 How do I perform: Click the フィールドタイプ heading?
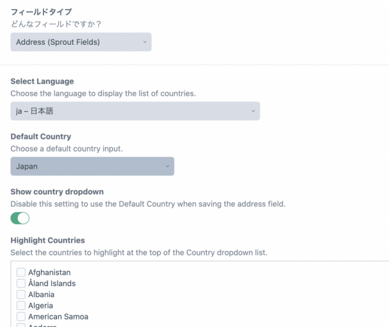click(41, 11)
